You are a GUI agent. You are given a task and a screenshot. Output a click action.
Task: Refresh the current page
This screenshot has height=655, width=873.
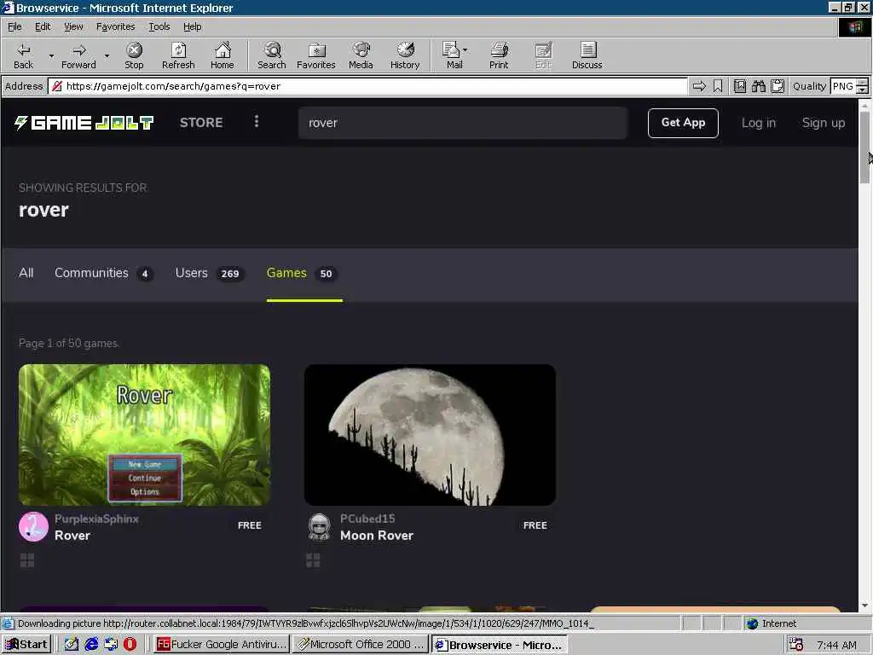point(178,55)
